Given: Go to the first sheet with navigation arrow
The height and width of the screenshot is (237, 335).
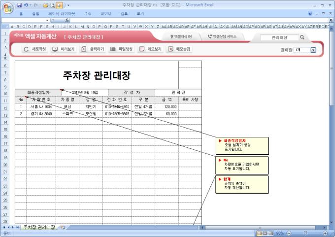Looking at the screenshot, I should pyautogui.click(x=4, y=227).
